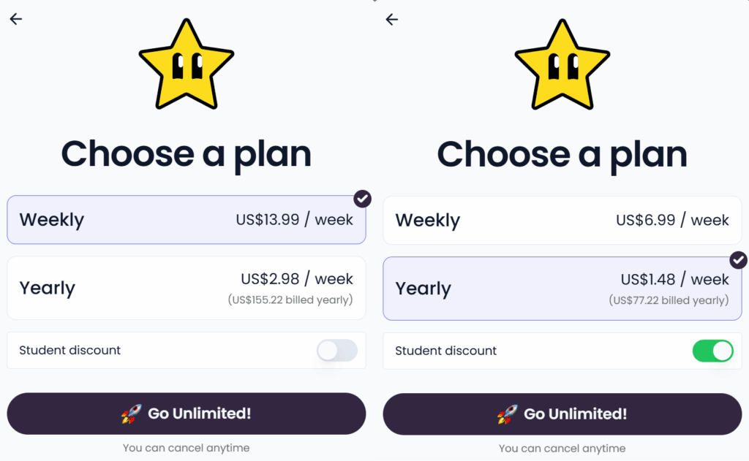
Task: Click the star mascot above the US$6.99 plan
Action: pyautogui.click(x=562, y=64)
